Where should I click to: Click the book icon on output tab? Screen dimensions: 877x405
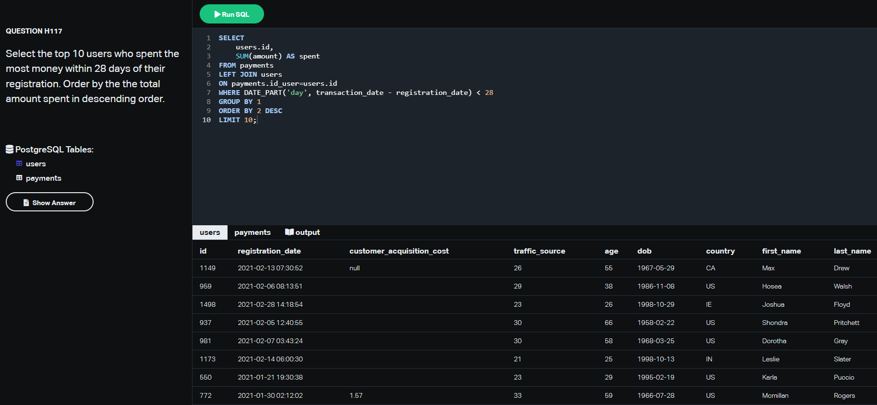(x=289, y=232)
